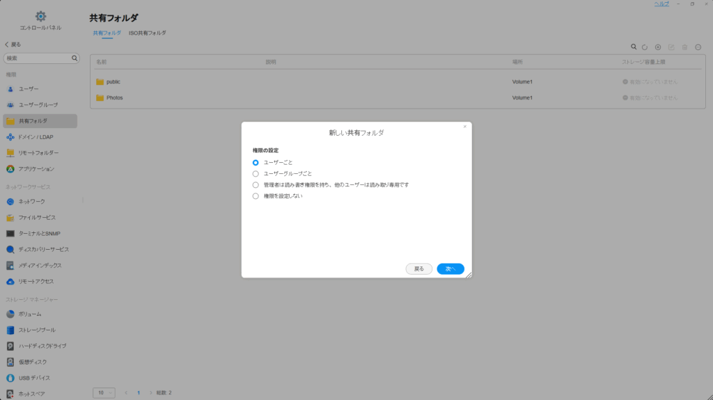Image resolution: width=713 pixels, height=400 pixels.
Task: Go to next page arrow
Action: pos(151,393)
